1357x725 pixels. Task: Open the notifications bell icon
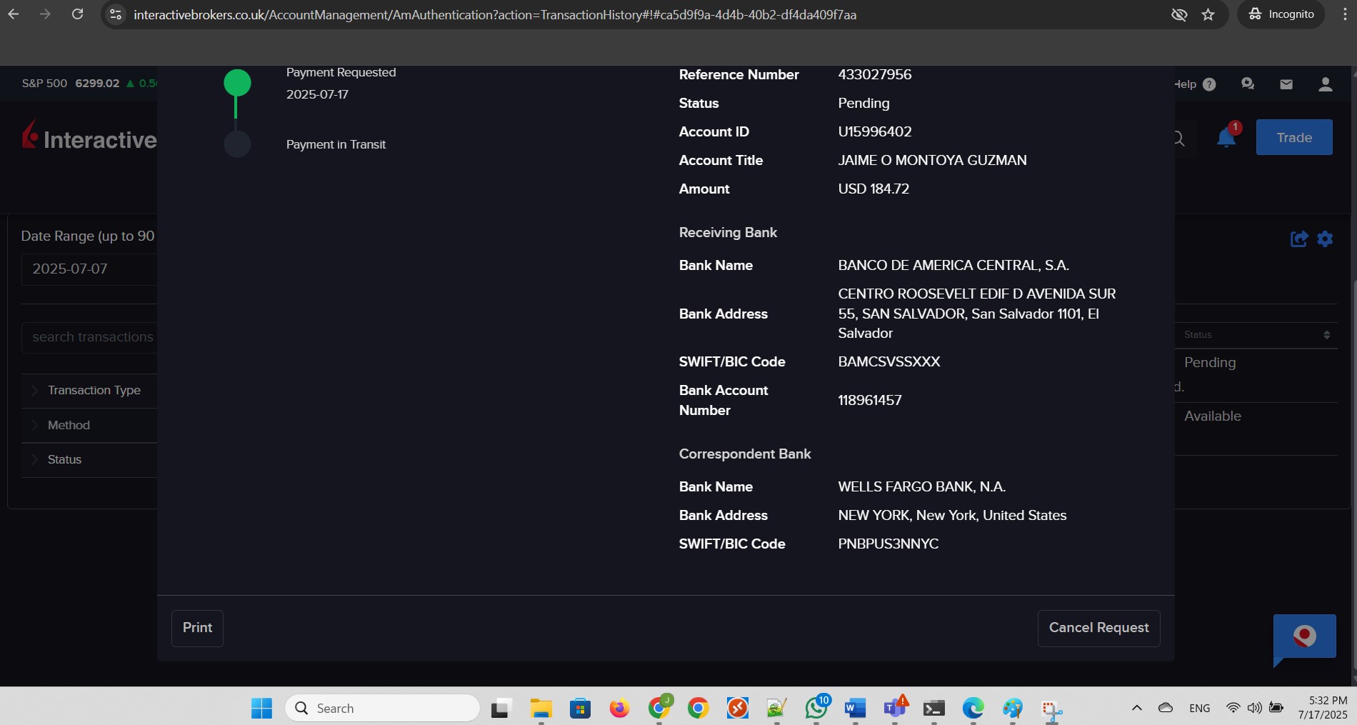click(1227, 136)
